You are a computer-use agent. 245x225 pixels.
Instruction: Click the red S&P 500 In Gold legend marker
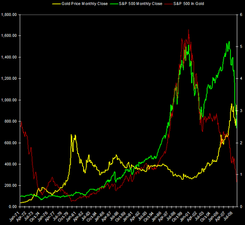click(x=169, y=4)
